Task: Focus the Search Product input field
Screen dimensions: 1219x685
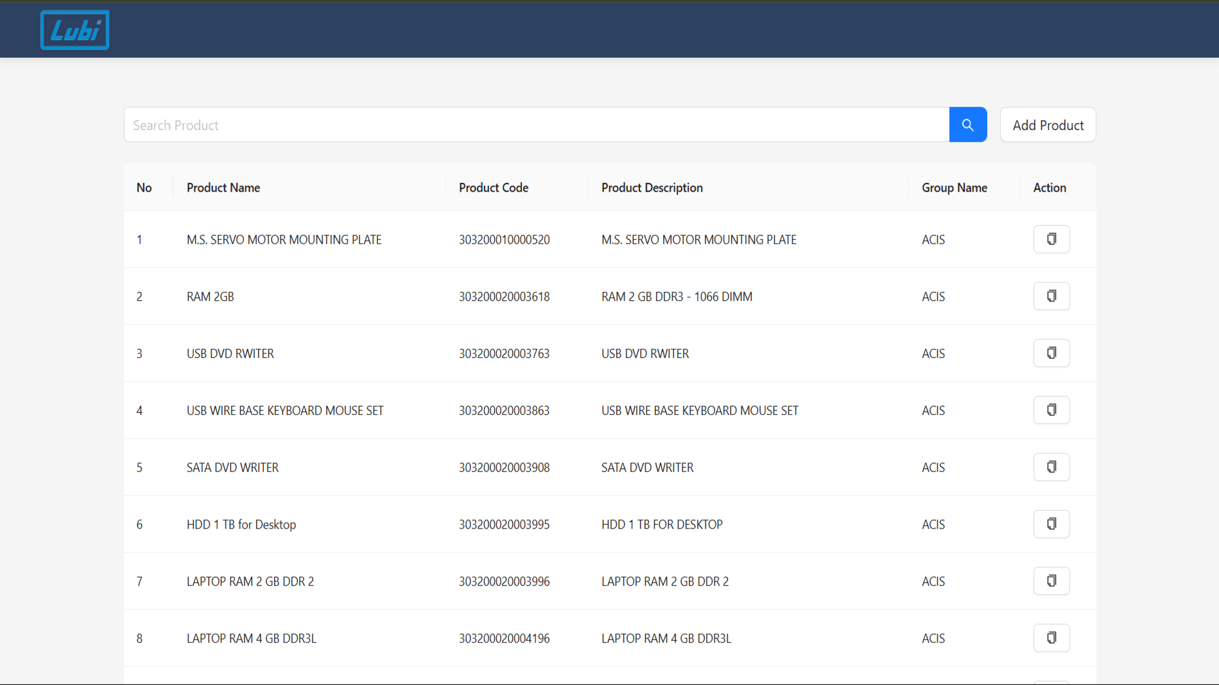Action: click(536, 125)
